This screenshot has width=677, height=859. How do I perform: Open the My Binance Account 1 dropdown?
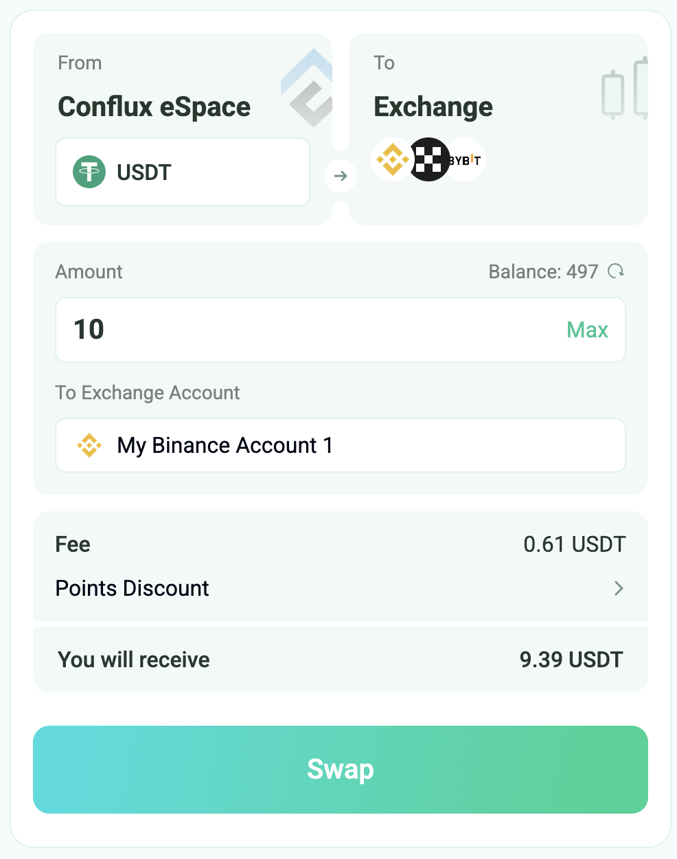click(341, 445)
